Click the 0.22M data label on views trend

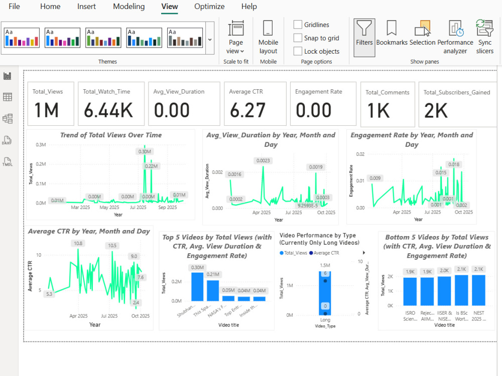(x=151, y=166)
